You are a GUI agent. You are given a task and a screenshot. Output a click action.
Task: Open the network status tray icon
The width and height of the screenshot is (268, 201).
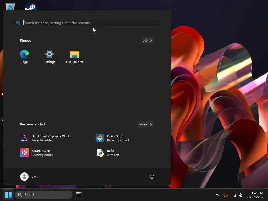234,195
